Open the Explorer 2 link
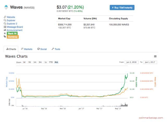 [x=12, y=24]
